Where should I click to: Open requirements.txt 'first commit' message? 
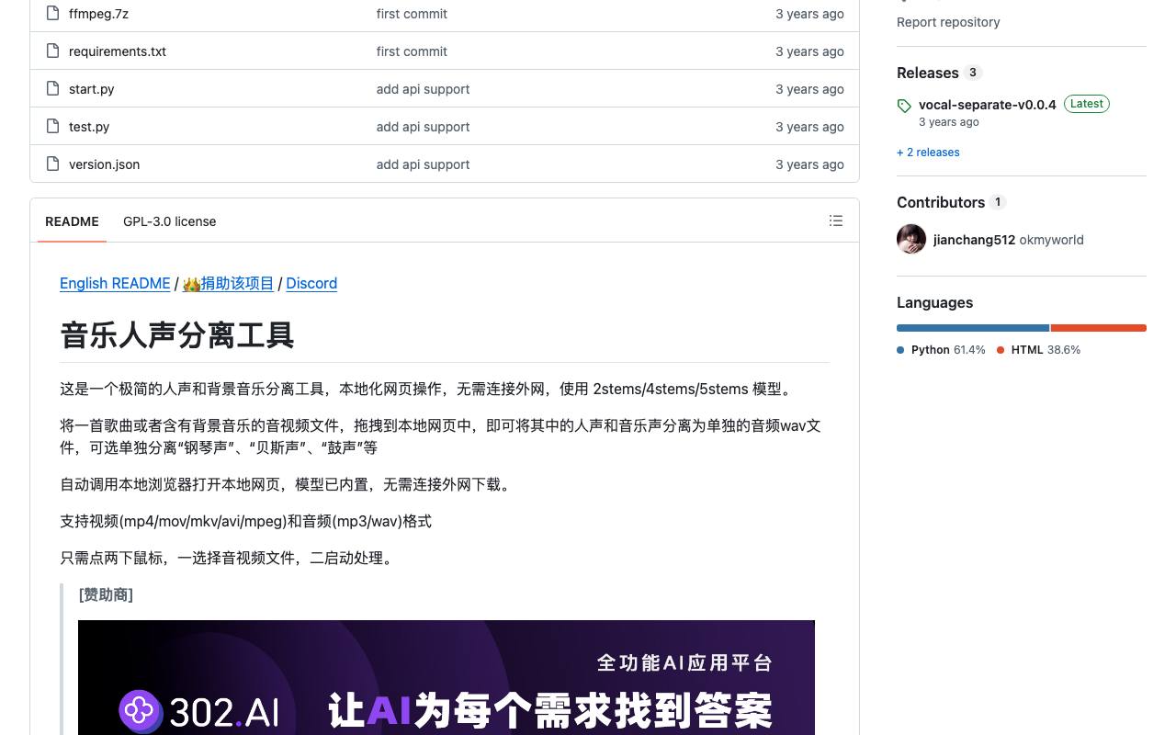(412, 51)
